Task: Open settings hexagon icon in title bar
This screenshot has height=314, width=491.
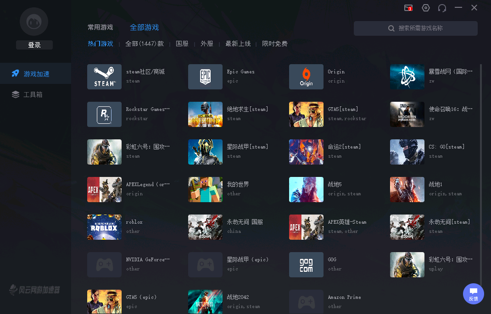Action: point(425,8)
